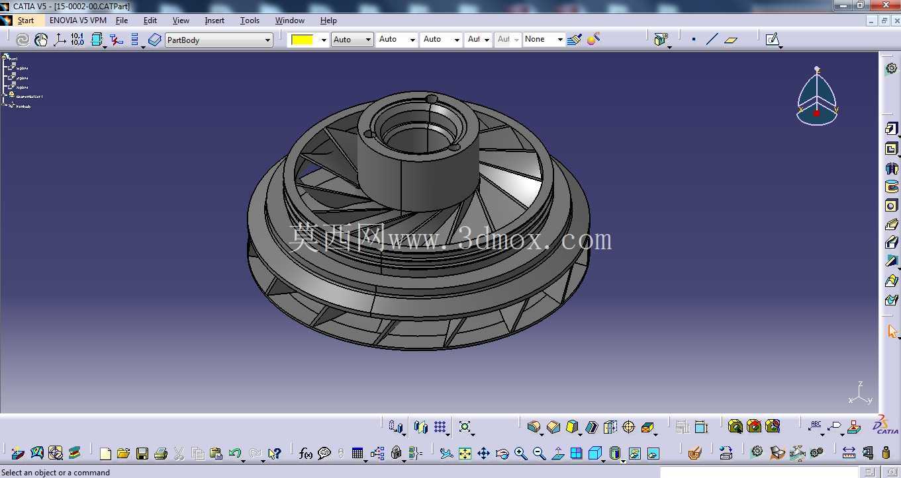Select the Geometrical Set node in tree
Viewport: 901px width, 478px height.
point(25,96)
